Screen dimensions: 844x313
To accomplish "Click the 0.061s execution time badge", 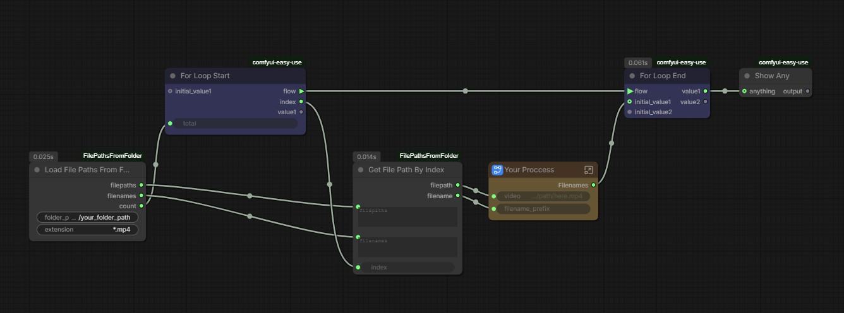I will click(639, 63).
